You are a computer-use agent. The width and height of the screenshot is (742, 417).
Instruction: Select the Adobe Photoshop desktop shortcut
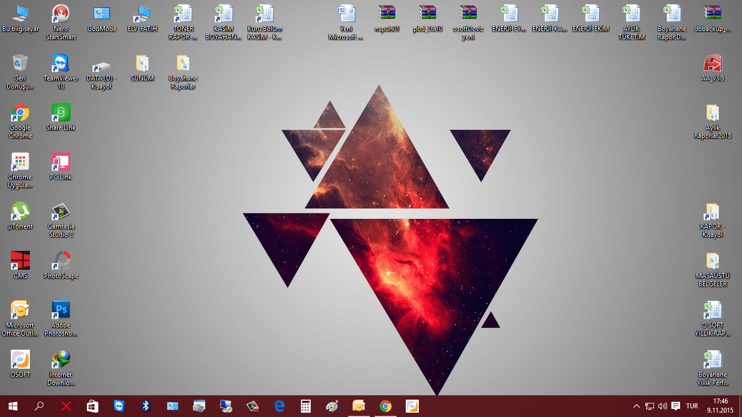click(x=61, y=319)
